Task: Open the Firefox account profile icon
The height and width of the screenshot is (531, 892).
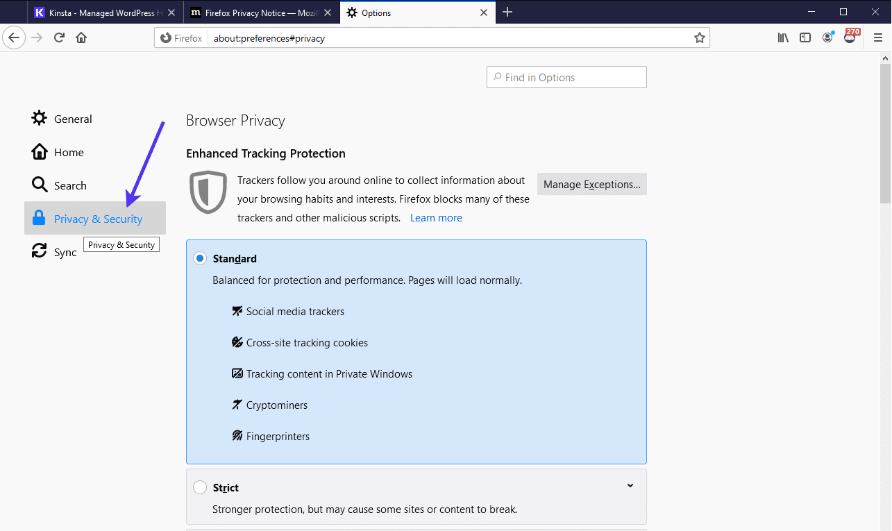Action: tap(827, 37)
